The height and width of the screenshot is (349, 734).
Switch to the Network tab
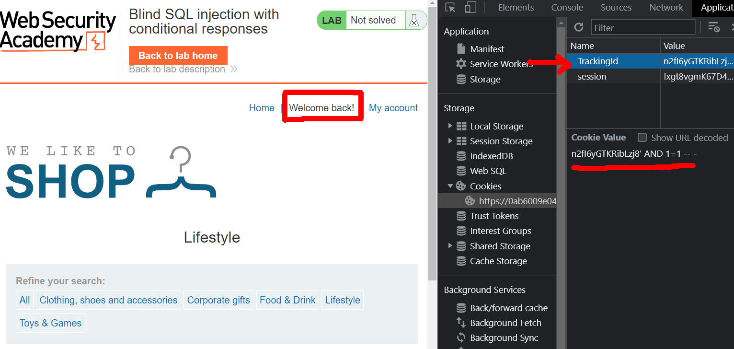tap(666, 7)
